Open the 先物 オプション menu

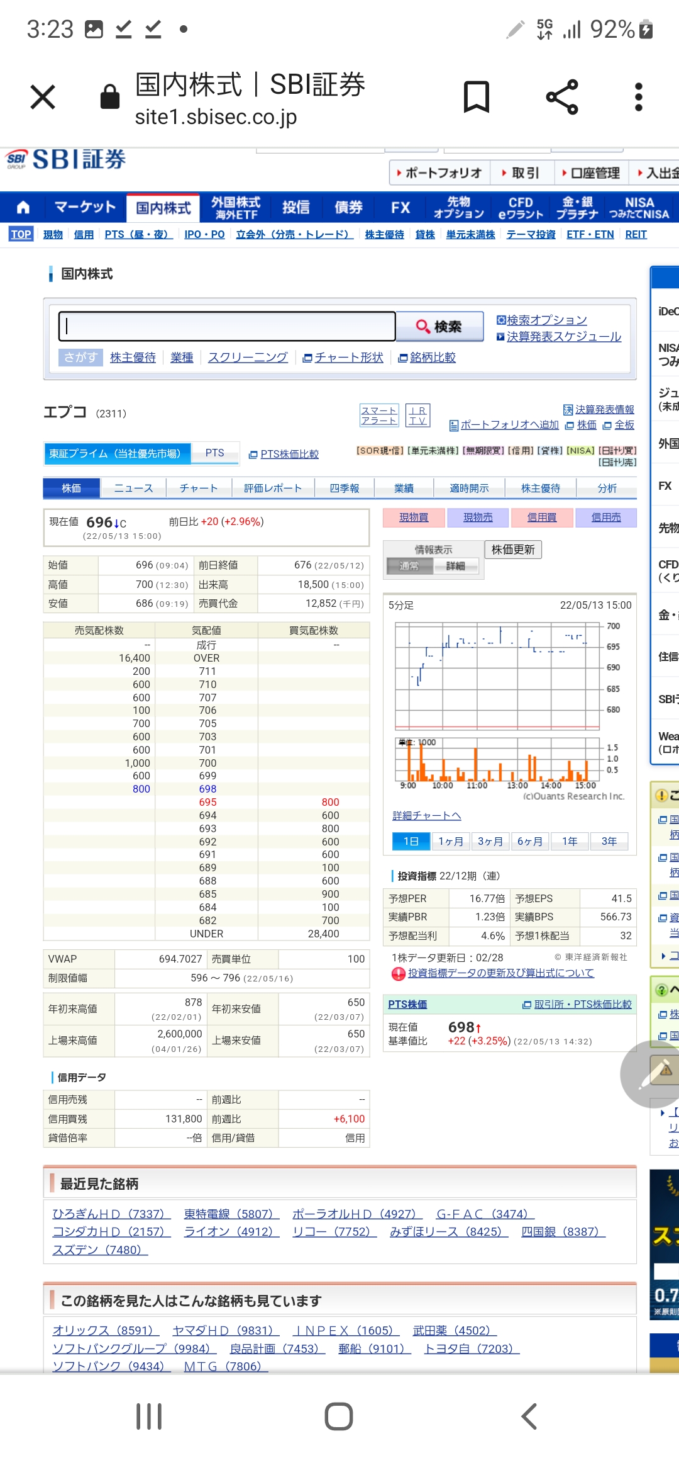click(x=459, y=208)
